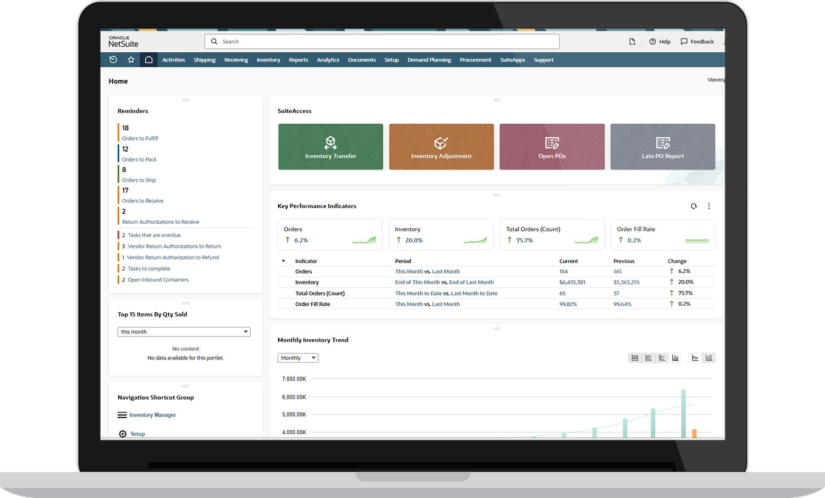The width and height of the screenshot is (825, 498).
Task: Open the KPI portlet three-dot menu
Action: pos(709,206)
